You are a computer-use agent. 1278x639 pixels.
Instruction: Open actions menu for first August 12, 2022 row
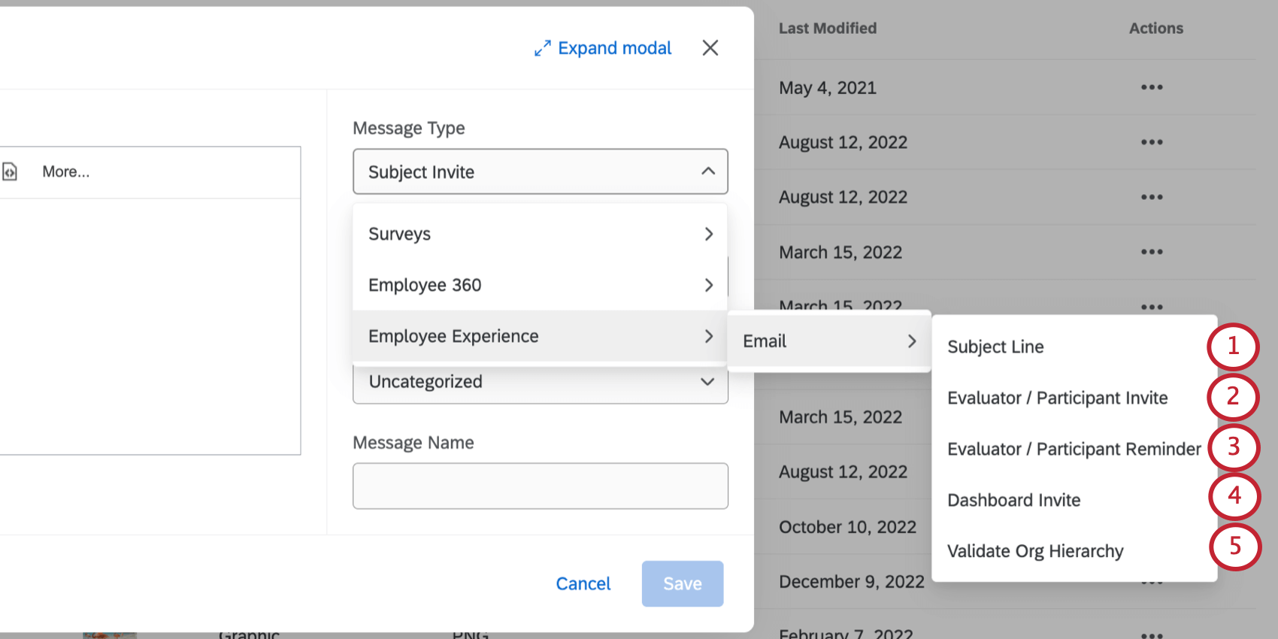click(x=1151, y=142)
